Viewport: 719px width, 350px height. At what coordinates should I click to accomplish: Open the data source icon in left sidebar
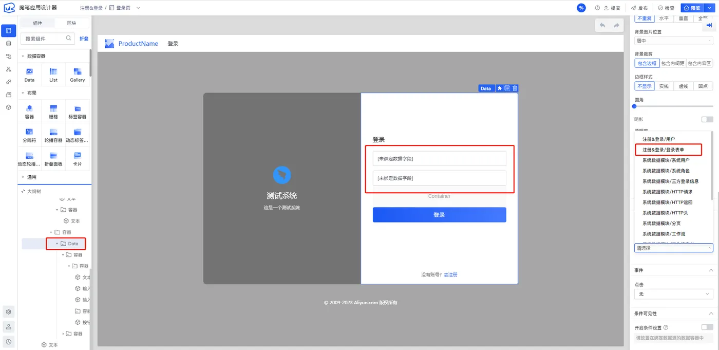8,44
